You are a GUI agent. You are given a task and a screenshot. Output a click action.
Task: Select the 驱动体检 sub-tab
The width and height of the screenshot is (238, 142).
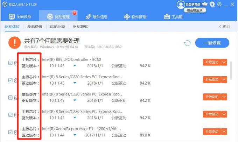pos(12,27)
